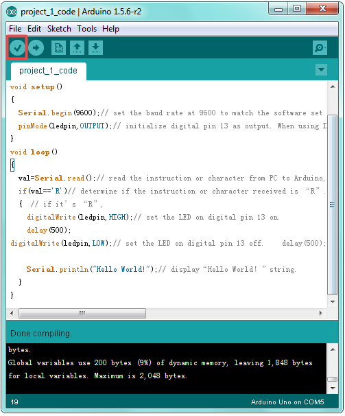The width and height of the screenshot is (345, 416).
Task: Click the val=Serial.read() line
Action: [171, 178]
